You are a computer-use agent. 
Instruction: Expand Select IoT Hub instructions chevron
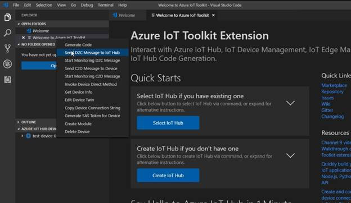(x=290, y=103)
